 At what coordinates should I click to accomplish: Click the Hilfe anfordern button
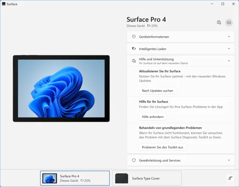(x=153, y=117)
